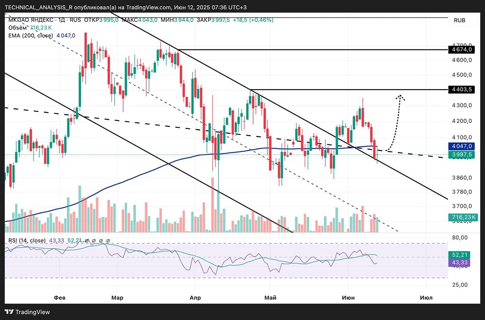Click the 3700,0 price axis tick
The image size is (485, 320).
[x=462, y=206]
